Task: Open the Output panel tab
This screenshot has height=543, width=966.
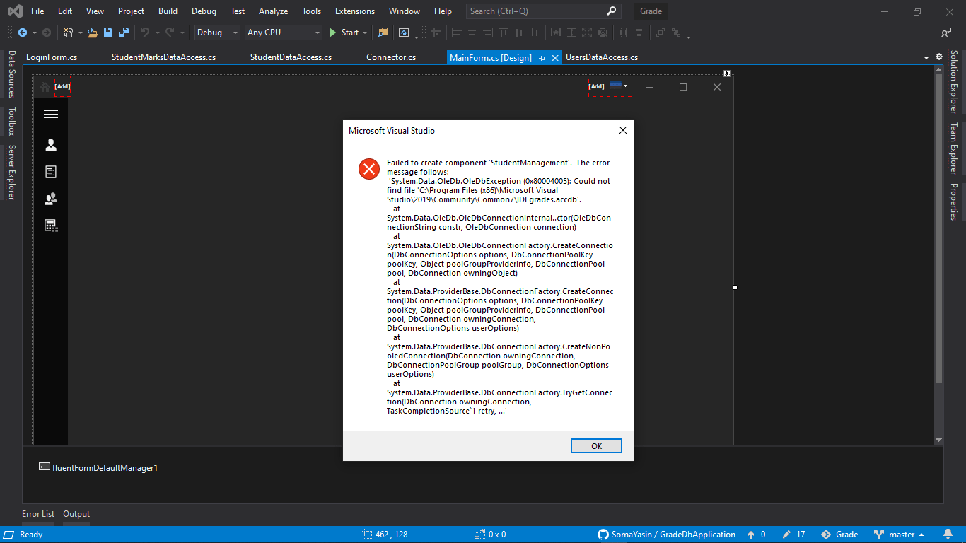Action: pos(76,514)
